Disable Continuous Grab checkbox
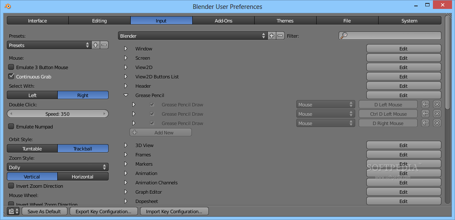455x220 pixels. 11,77
